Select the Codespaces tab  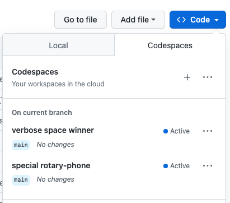170,45
